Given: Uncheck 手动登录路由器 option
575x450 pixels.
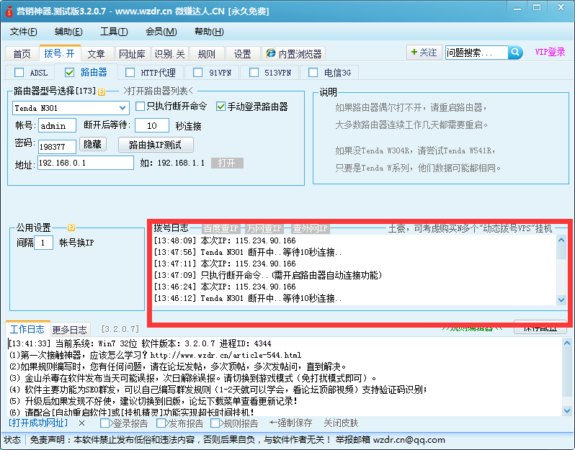Looking at the screenshot, I should [x=221, y=107].
